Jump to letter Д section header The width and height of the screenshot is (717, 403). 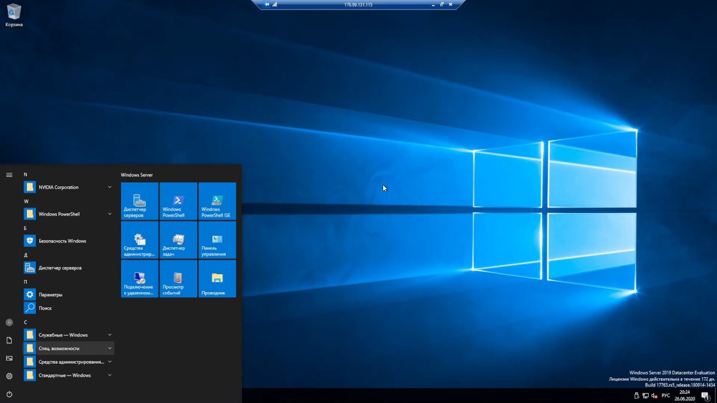tap(25, 255)
